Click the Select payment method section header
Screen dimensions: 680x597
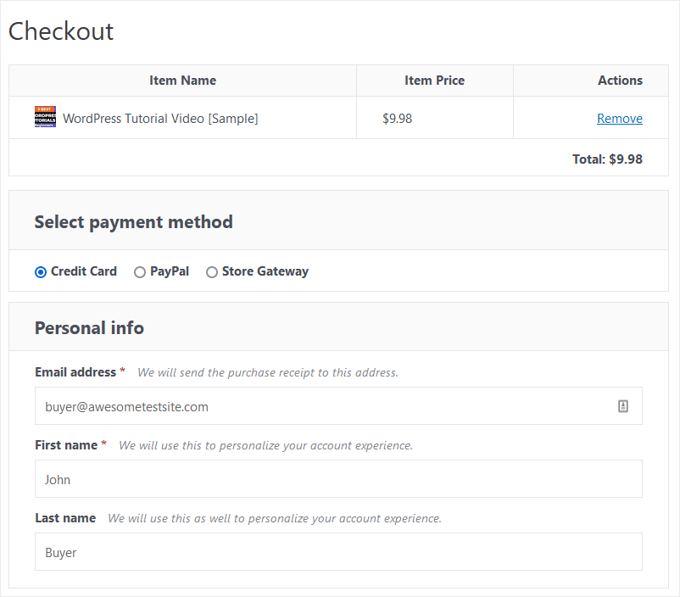click(133, 221)
